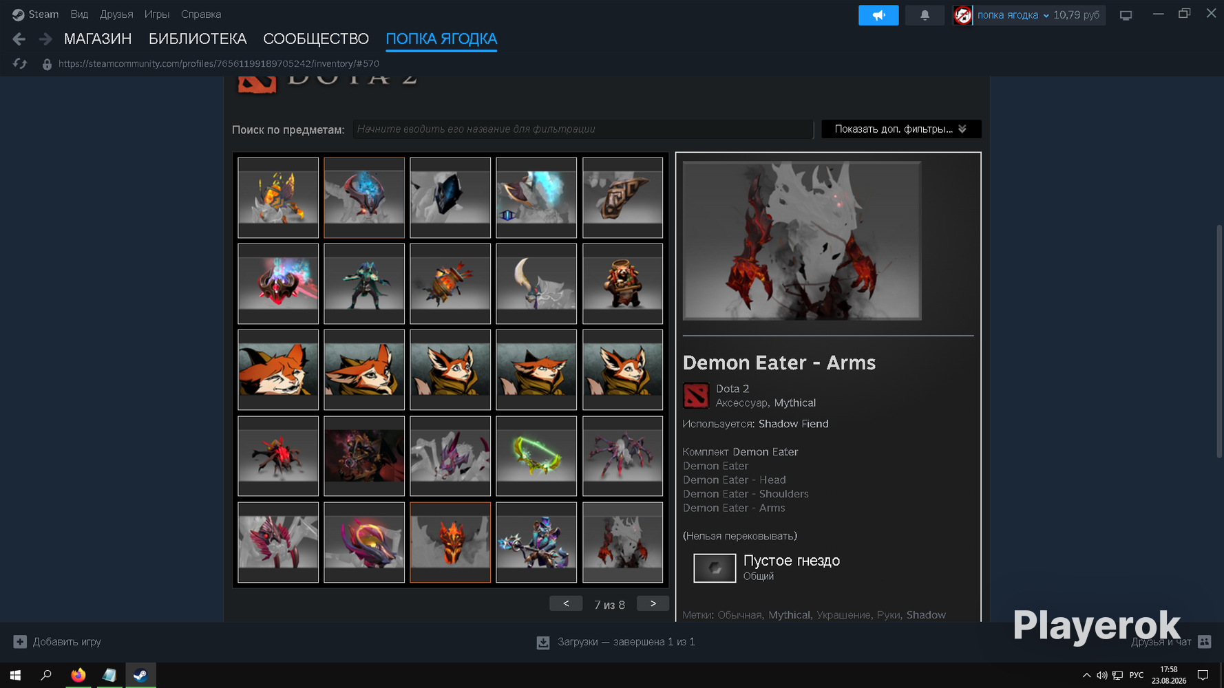
Task: Click the wallet balance 10,79 руб
Action: [1077, 15]
